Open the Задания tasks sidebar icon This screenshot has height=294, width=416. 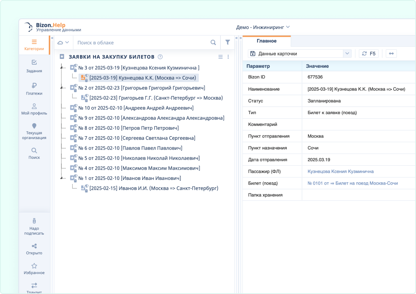pyautogui.click(x=34, y=65)
